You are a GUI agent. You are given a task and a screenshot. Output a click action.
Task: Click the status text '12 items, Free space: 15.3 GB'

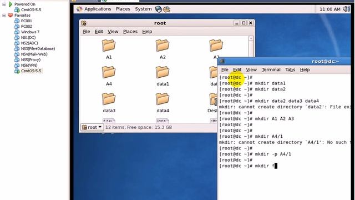pyautogui.click(x=139, y=127)
